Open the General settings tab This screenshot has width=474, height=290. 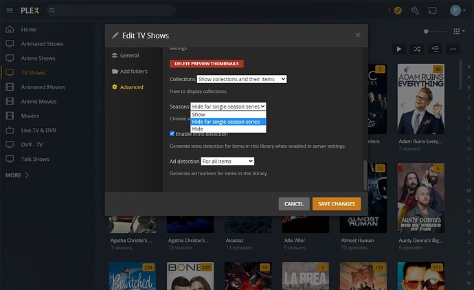[126, 56]
